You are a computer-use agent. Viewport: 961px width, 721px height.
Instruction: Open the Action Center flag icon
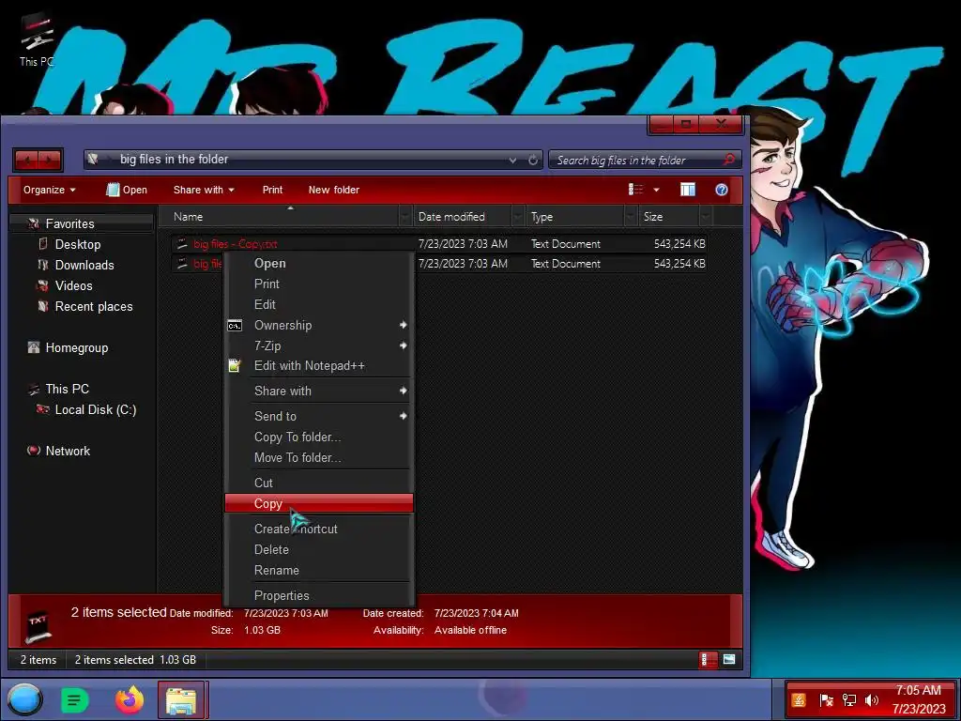pyautogui.click(x=826, y=700)
